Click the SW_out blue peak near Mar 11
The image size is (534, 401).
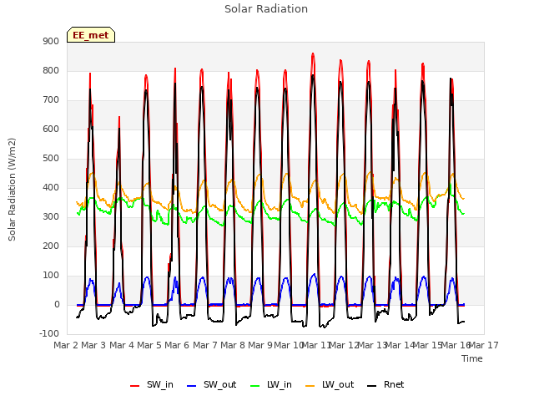[314, 274]
